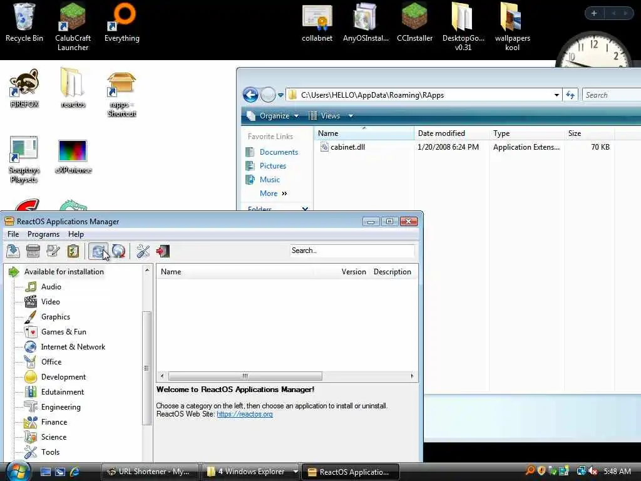Toggle the Folders pane expander in Explorer
This screenshot has width=641, height=481.
305,209
